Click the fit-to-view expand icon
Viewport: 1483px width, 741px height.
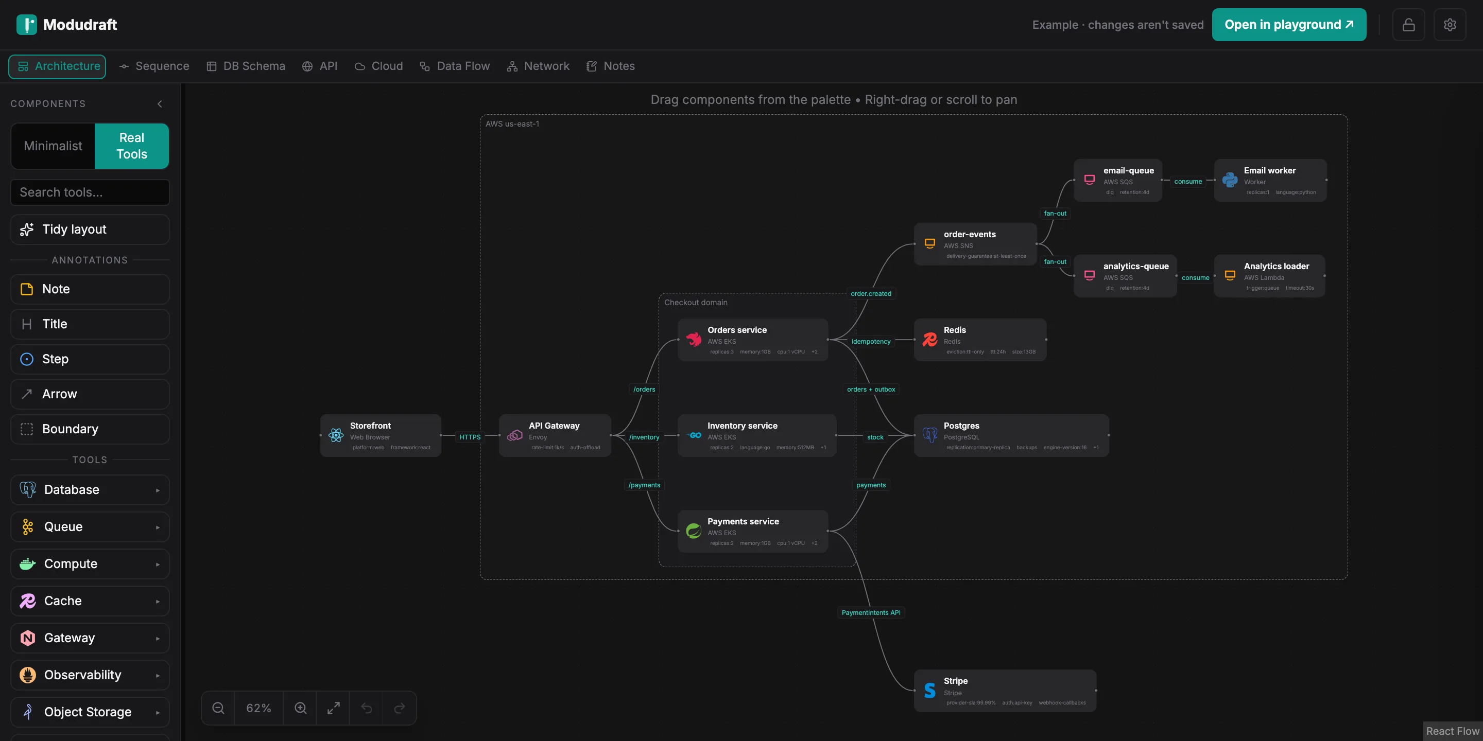[333, 708]
